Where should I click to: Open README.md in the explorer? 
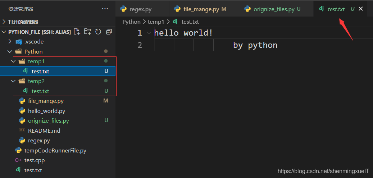click(x=44, y=131)
